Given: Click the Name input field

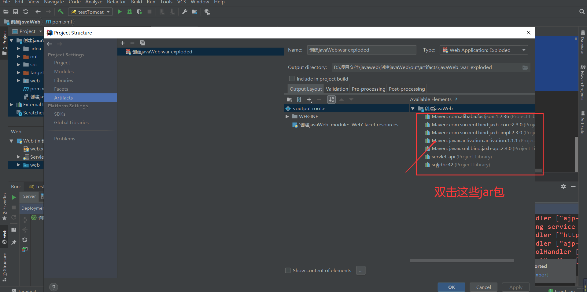Looking at the screenshot, I should pos(362,50).
